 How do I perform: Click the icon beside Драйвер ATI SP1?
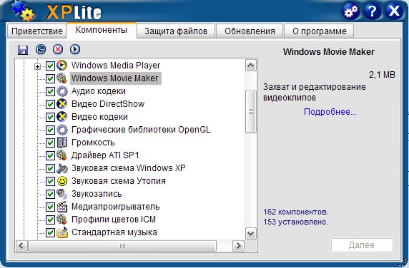61,155
